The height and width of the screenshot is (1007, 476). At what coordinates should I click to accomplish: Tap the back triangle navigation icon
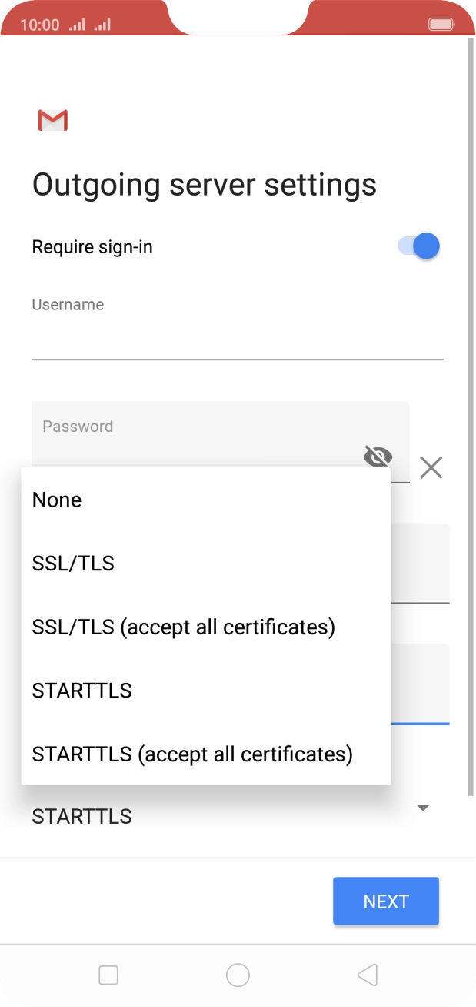[367, 975]
